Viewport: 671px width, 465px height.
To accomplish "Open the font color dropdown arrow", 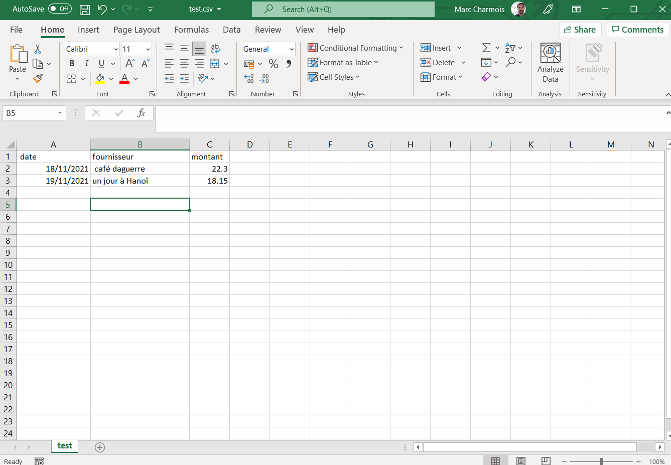I will click(x=136, y=79).
